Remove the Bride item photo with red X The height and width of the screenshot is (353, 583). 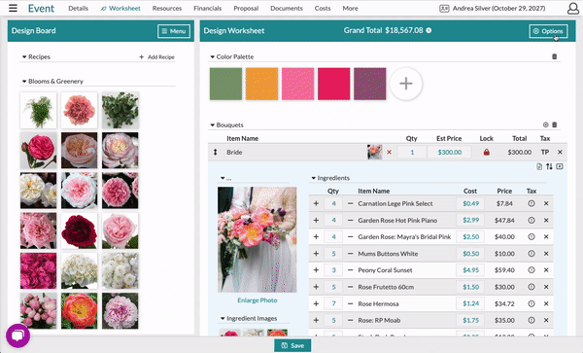pyautogui.click(x=389, y=152)
